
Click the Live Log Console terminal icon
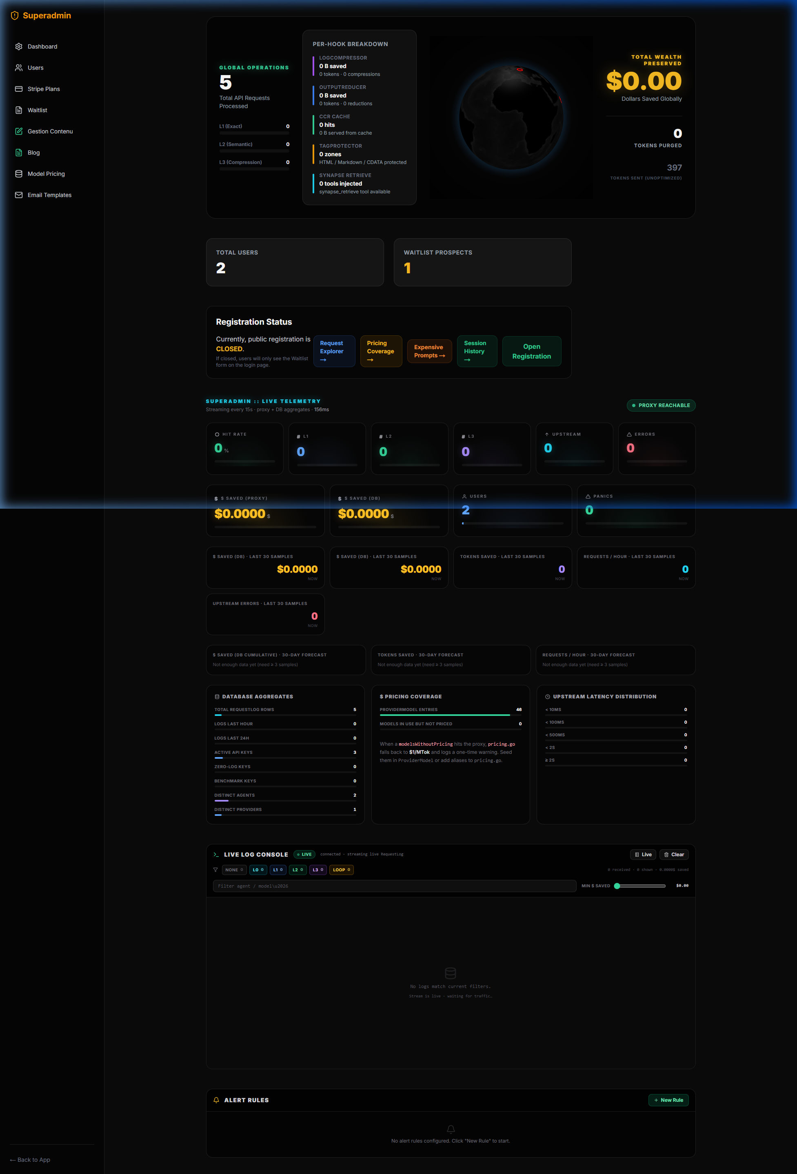click(216, 854)
